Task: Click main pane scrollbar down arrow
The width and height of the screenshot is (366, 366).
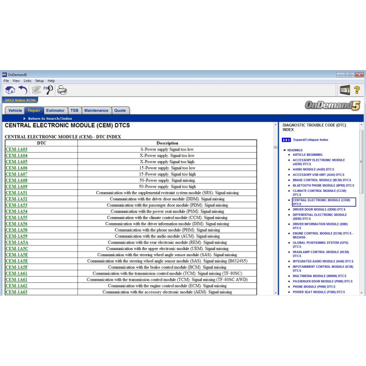Action: pos(276,293)
